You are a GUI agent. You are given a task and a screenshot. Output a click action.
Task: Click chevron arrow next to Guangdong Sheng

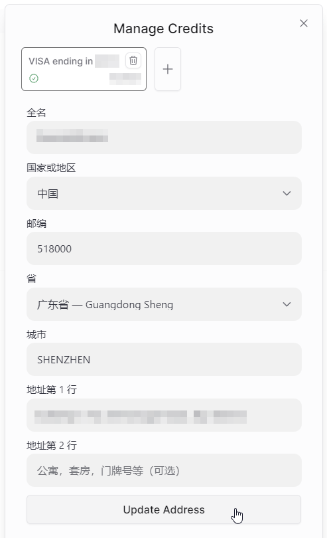(287, 304)
